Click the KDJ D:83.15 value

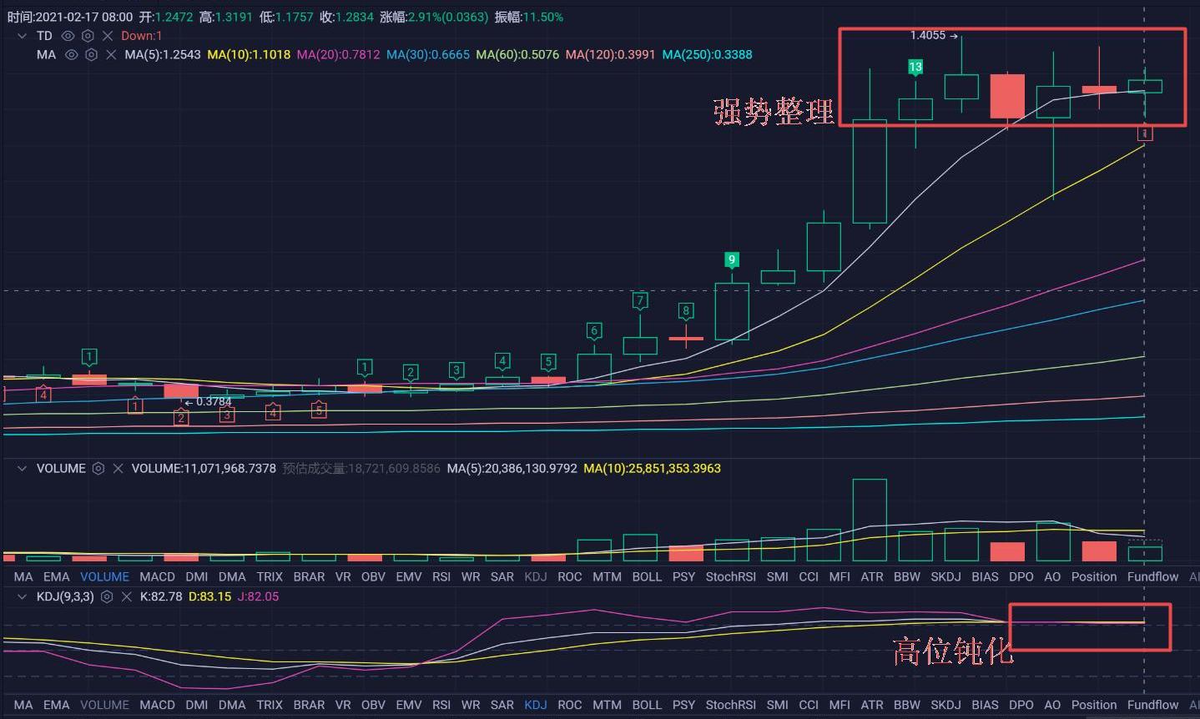tap(209, 597)
